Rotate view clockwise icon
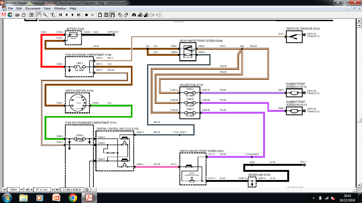Viewport: 362px width, 203px height. click(126, 15)
